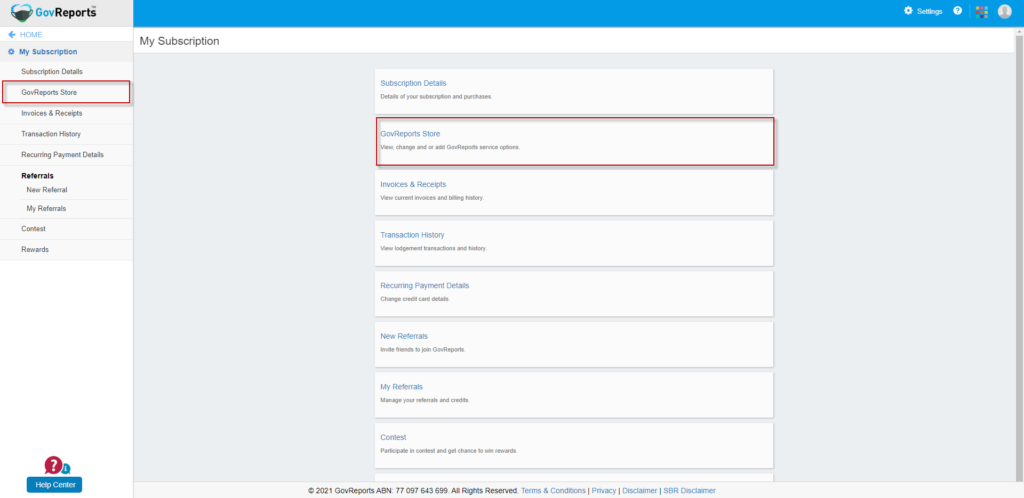
Task: Open Terms & Conditions footer link
Action: pos(553,491)
